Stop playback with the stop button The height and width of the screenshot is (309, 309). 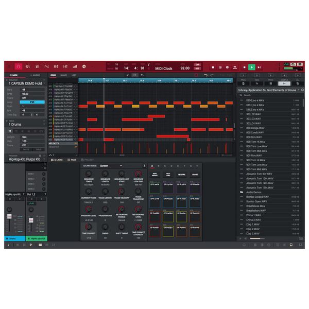pos(244,67)
